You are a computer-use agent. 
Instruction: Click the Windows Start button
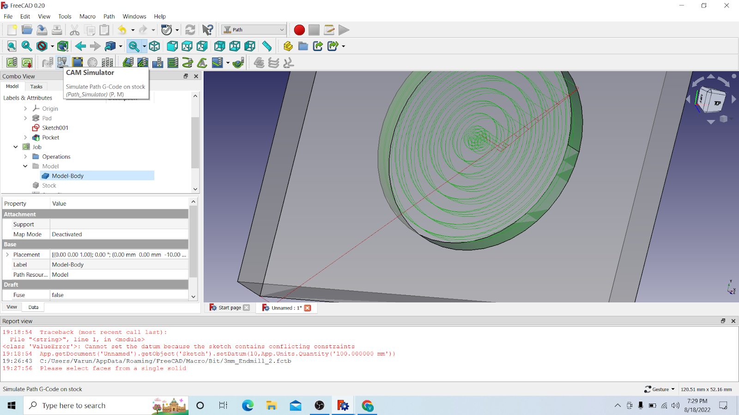click(12, 405)
